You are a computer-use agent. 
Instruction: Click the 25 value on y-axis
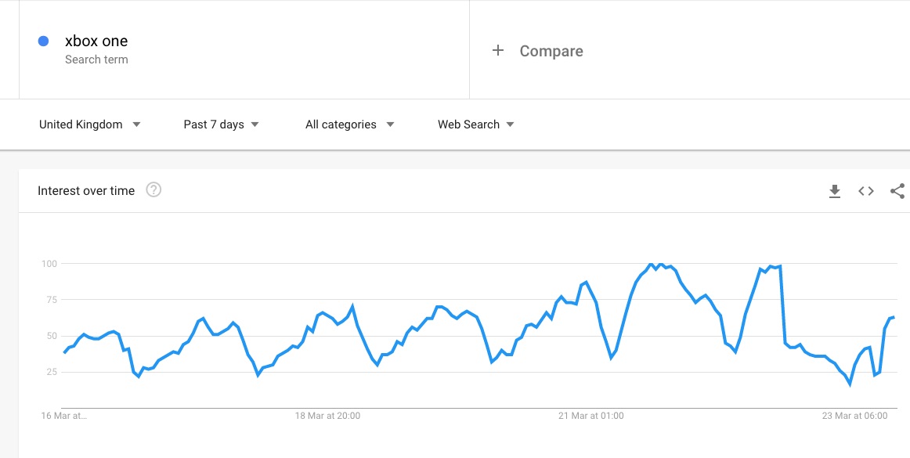tap(51, 372)
